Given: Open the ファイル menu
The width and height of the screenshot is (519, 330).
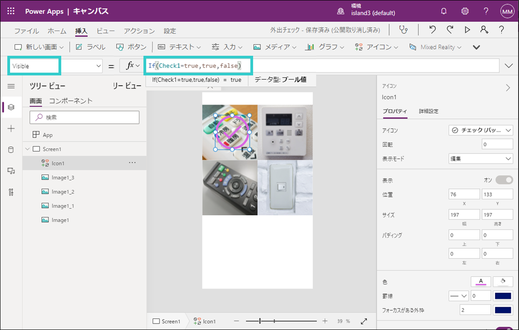Looking at the screenshot, I should tap(26, 31).
